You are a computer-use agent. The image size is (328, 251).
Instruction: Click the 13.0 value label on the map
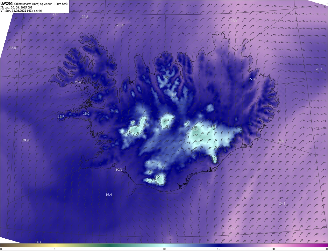[86, 114]
